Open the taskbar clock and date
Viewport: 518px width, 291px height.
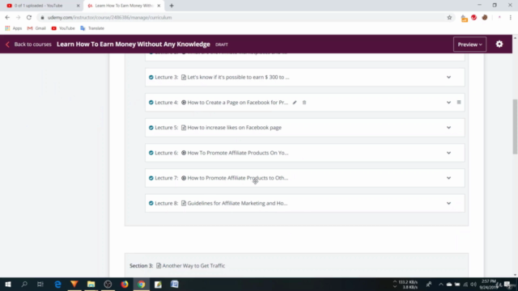click(x=488, y=285)
